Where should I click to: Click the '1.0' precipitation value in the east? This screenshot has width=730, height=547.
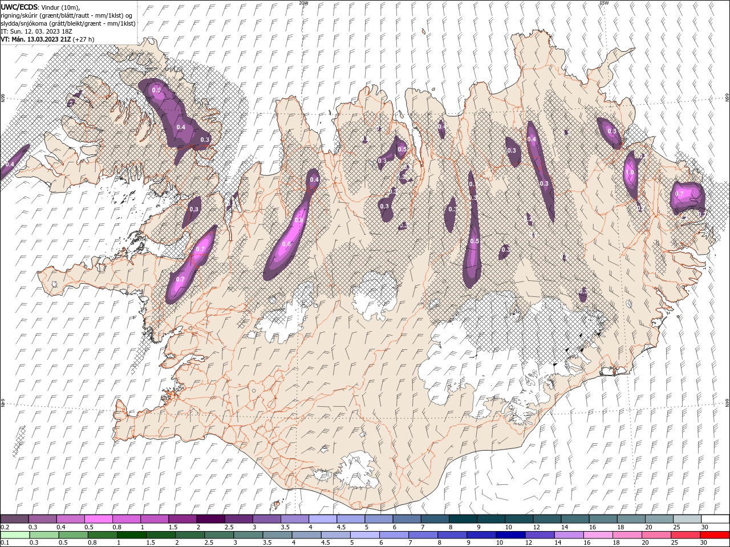(630, 172)
